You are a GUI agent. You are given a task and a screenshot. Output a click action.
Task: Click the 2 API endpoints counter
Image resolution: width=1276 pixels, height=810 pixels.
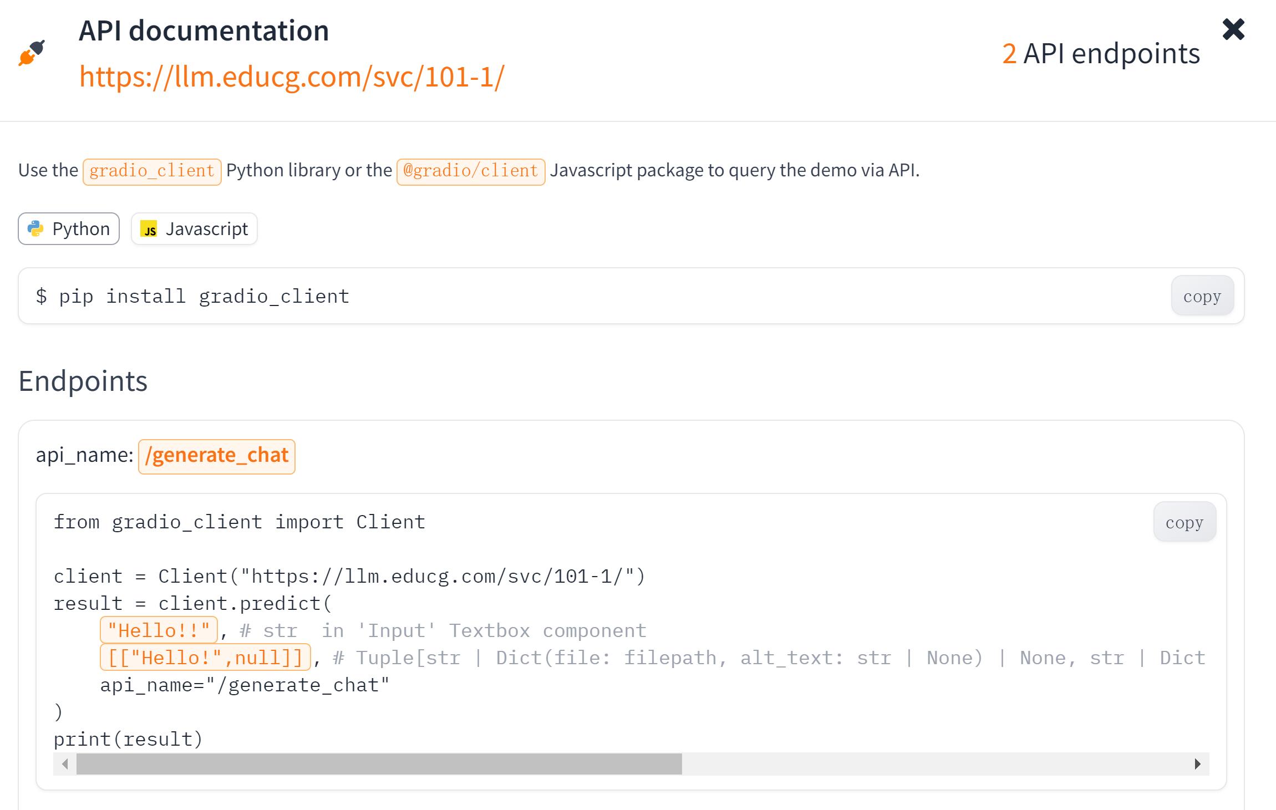[x=1100, y=54]
